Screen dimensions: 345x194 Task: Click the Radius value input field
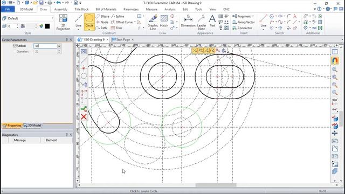[45, 46]
